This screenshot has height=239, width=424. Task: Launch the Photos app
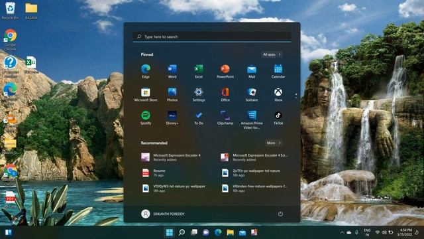coord(172,94)
